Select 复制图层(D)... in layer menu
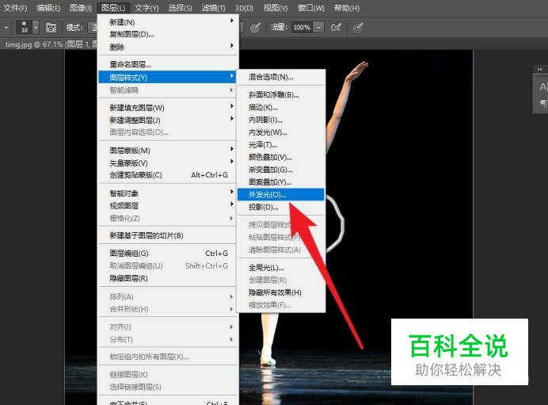Image resolution: width=548 pixels, height=405 pixels. (x=131, y=34)
